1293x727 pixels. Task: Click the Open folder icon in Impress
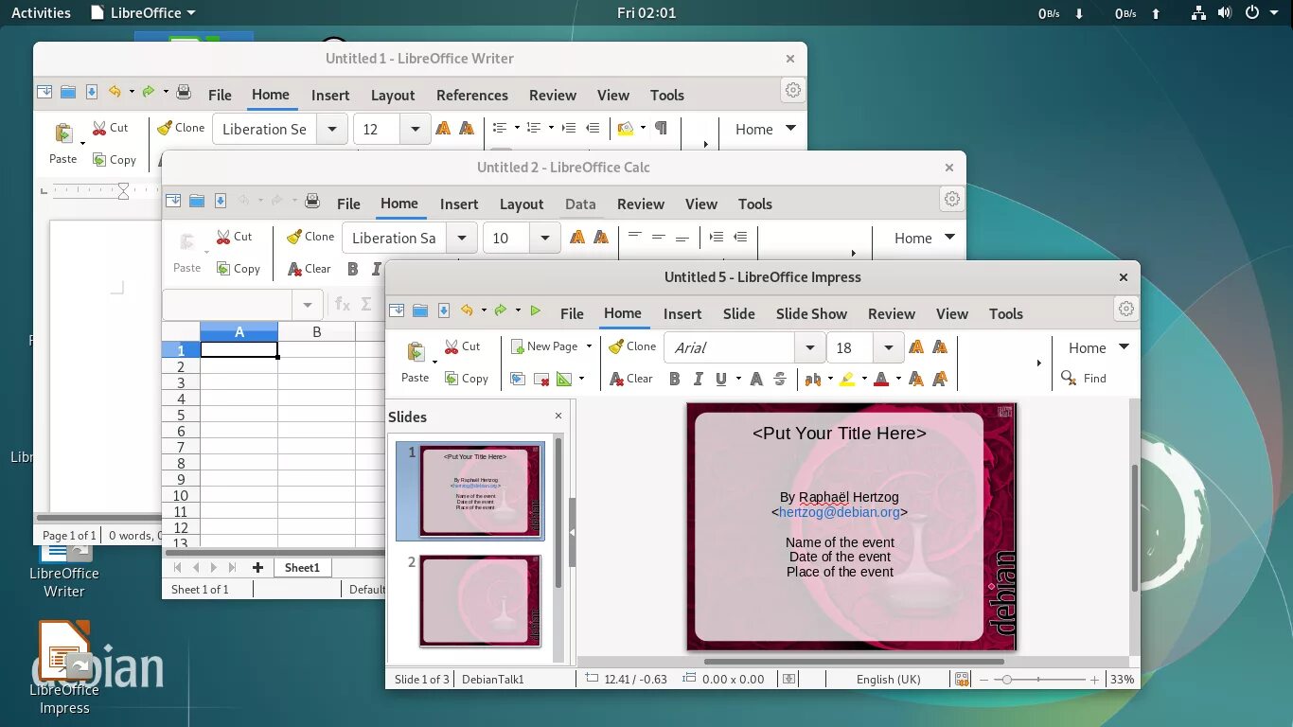coord(420,310)
